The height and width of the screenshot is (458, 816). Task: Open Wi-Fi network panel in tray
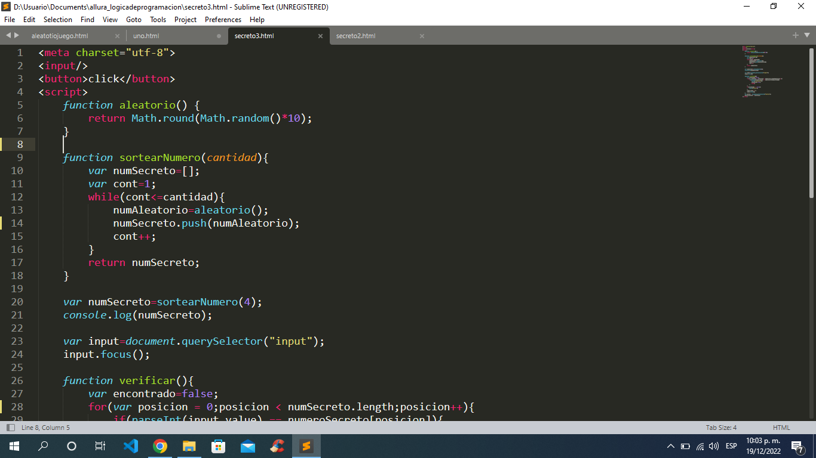(x=700, y=446)
